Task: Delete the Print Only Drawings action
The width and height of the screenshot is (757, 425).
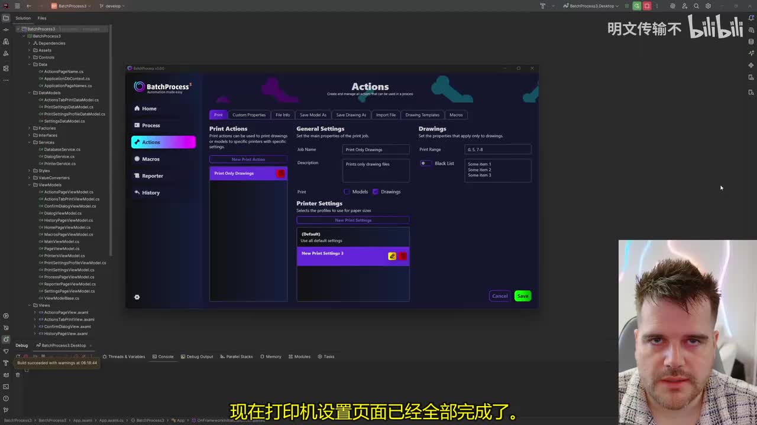Action: pos(280,174)
